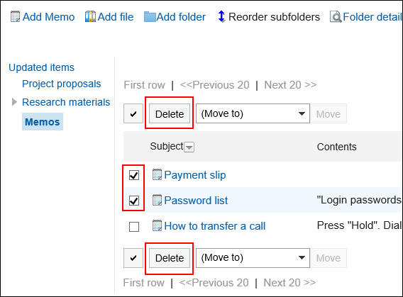Click the Subject column header
This screenshot has width=403, height=297.
tap(167, 146)
